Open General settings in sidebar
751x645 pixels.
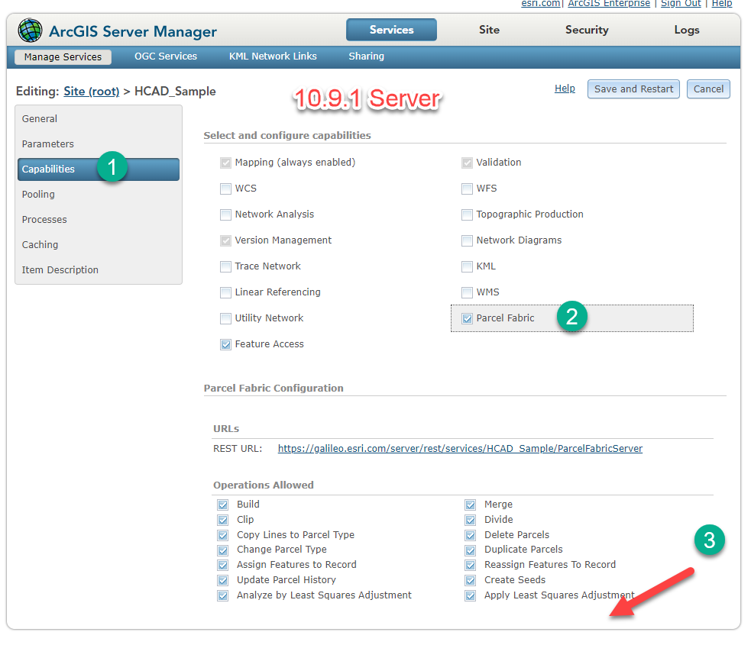pos(39,118)
